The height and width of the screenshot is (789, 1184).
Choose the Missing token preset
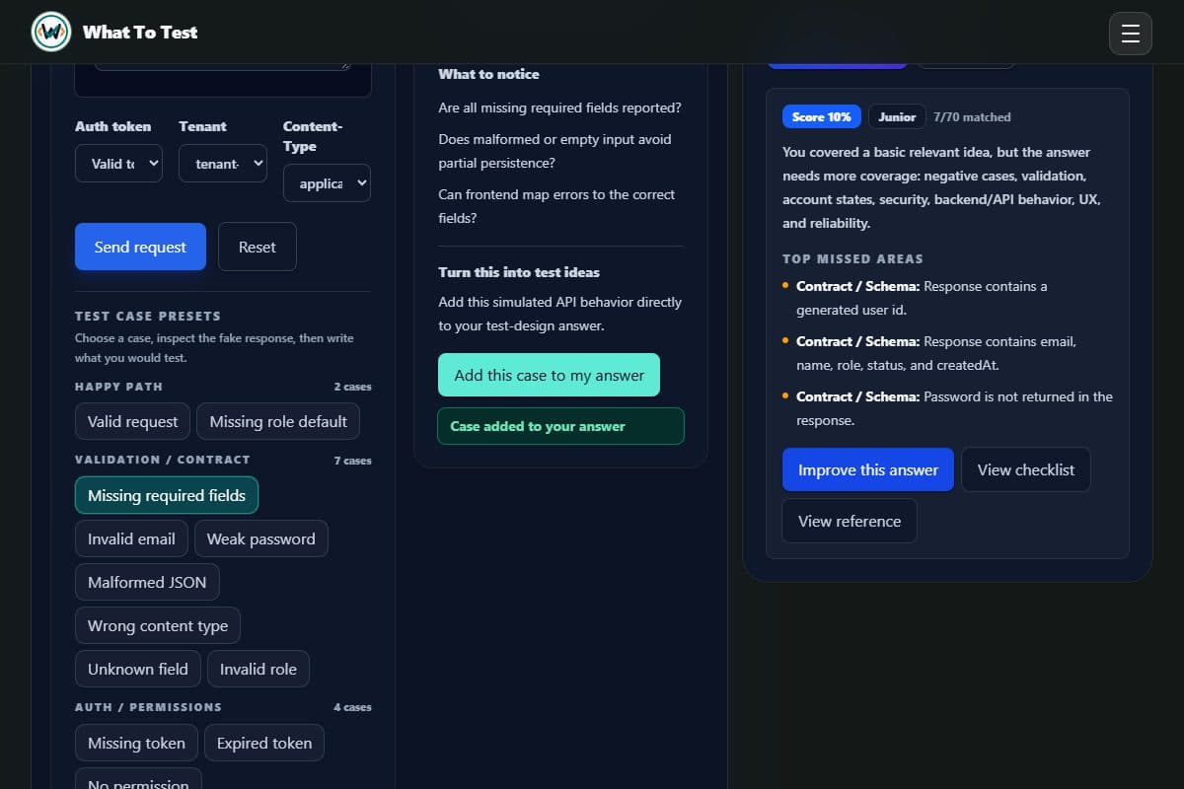(136, 743)
